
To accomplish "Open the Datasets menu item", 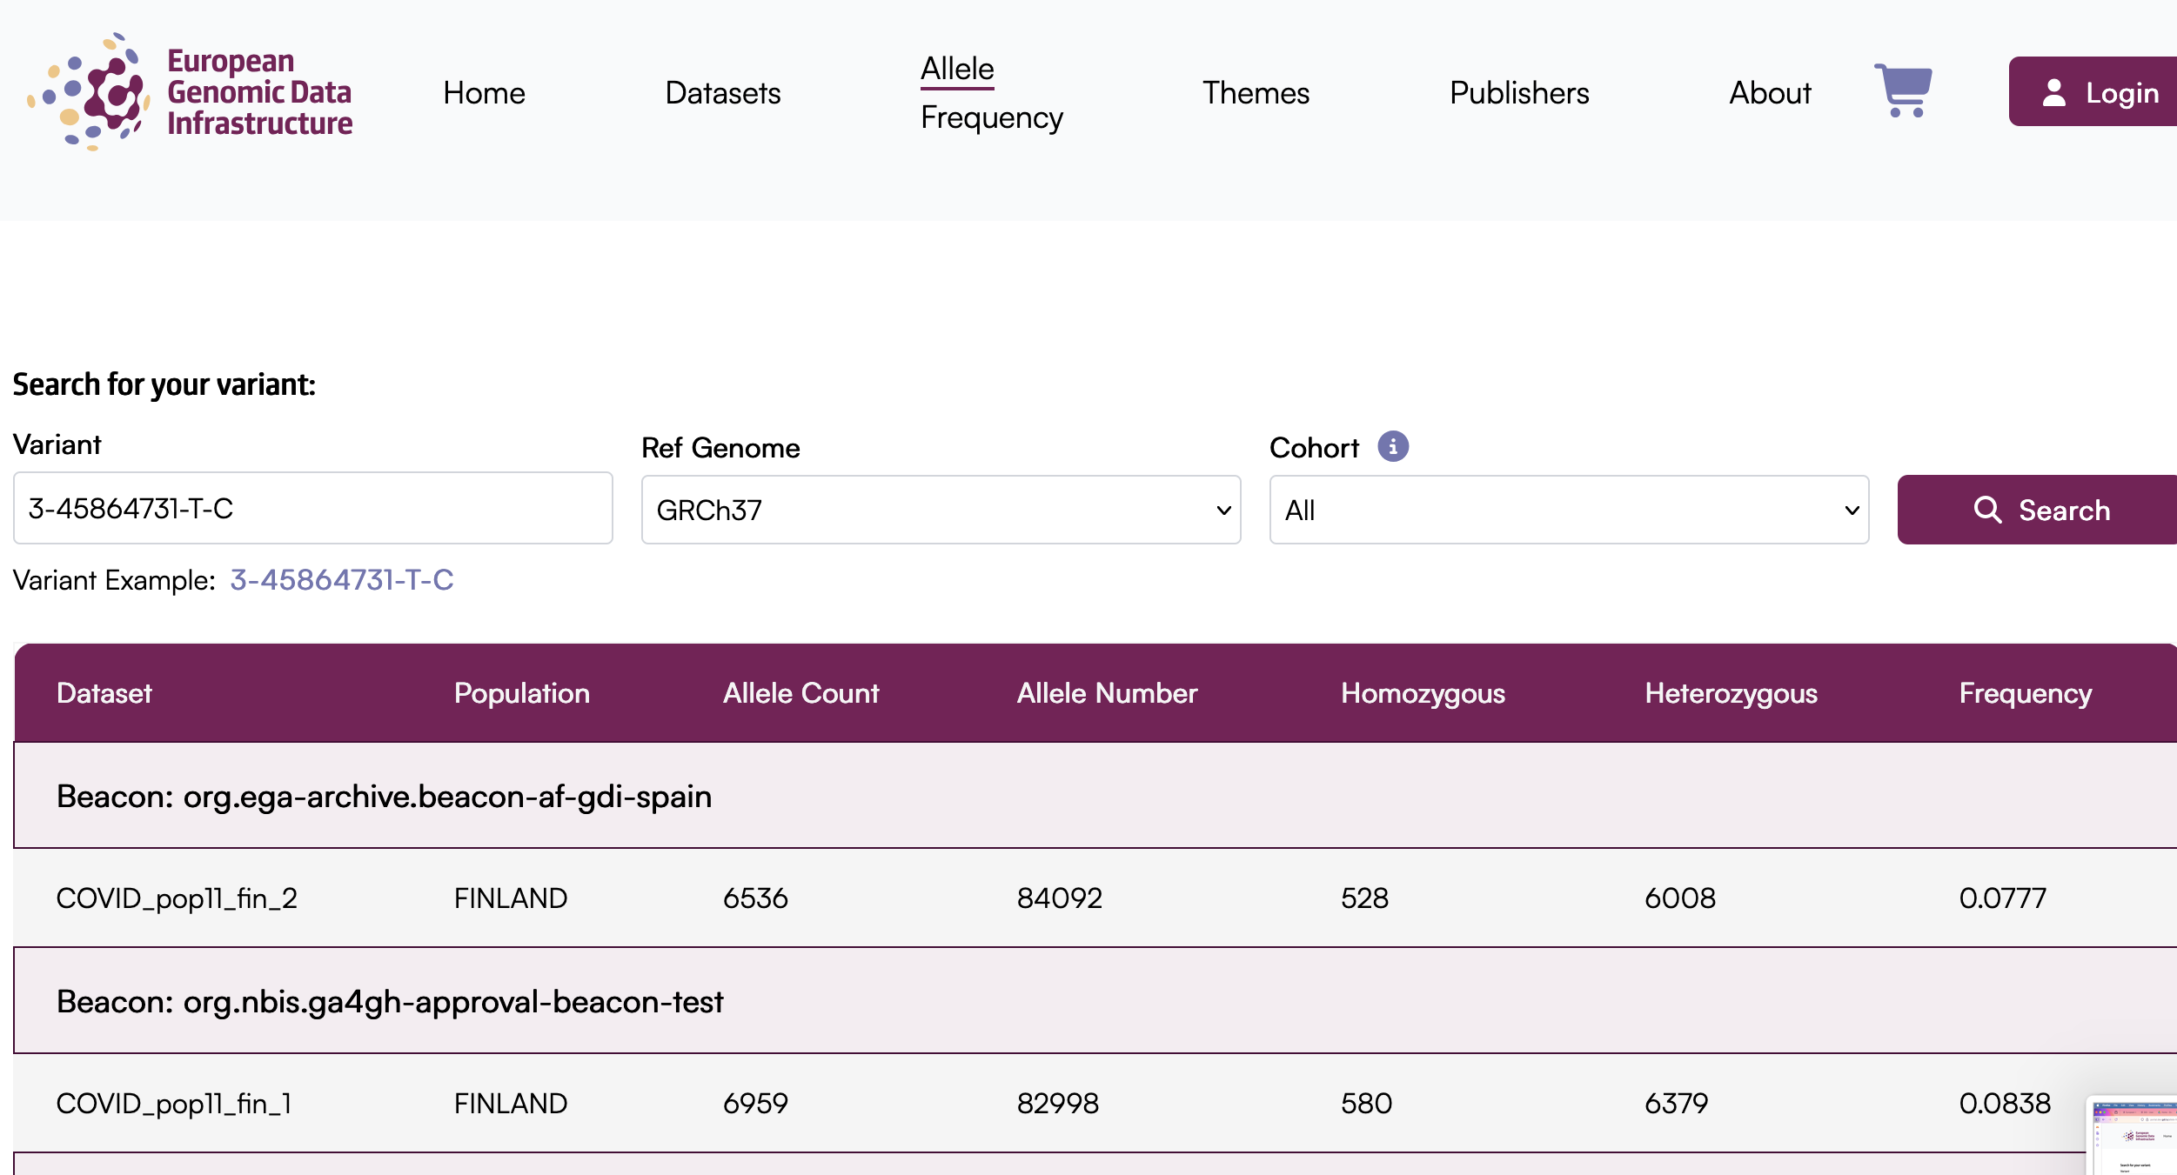I will 722,93.
